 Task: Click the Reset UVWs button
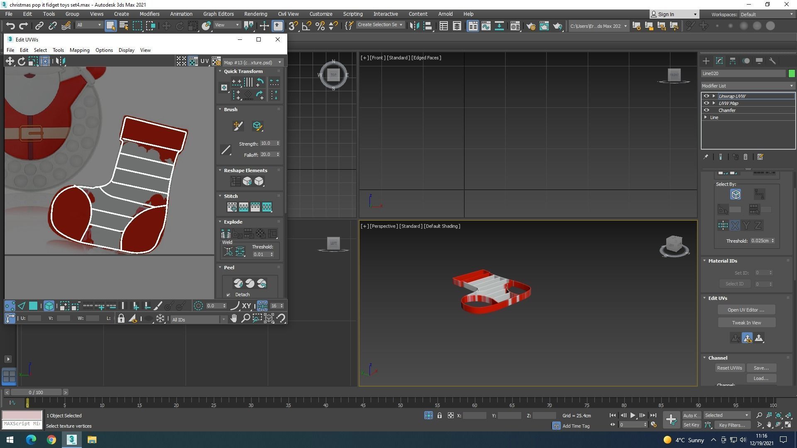729,368
